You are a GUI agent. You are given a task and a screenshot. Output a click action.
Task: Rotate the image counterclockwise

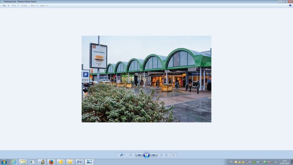[x=162, y=155]
